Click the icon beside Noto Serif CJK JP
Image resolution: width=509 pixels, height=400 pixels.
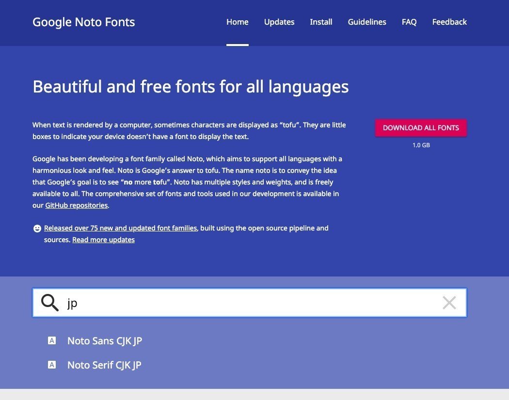[52, 365]
